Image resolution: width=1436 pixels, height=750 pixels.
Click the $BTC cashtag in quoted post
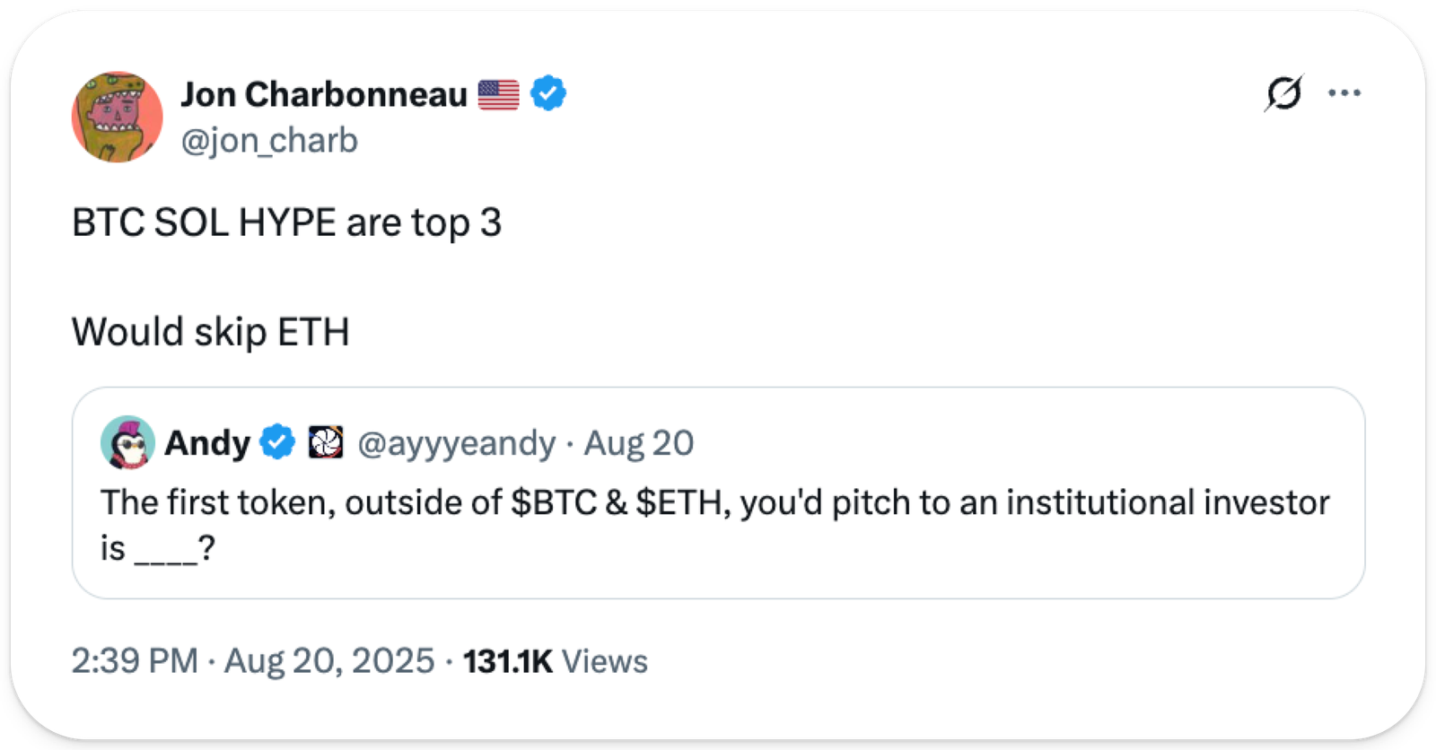554,502
